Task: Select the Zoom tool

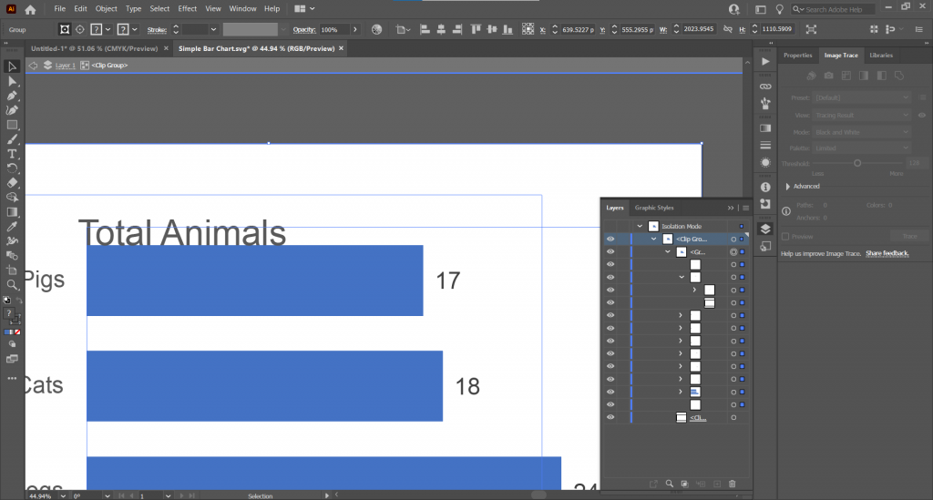Action: [12, 285]
